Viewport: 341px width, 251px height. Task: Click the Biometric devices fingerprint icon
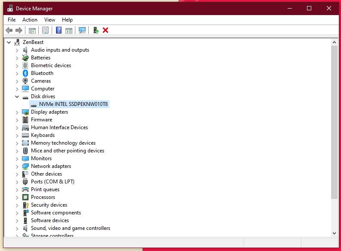[x=25, y=65]
